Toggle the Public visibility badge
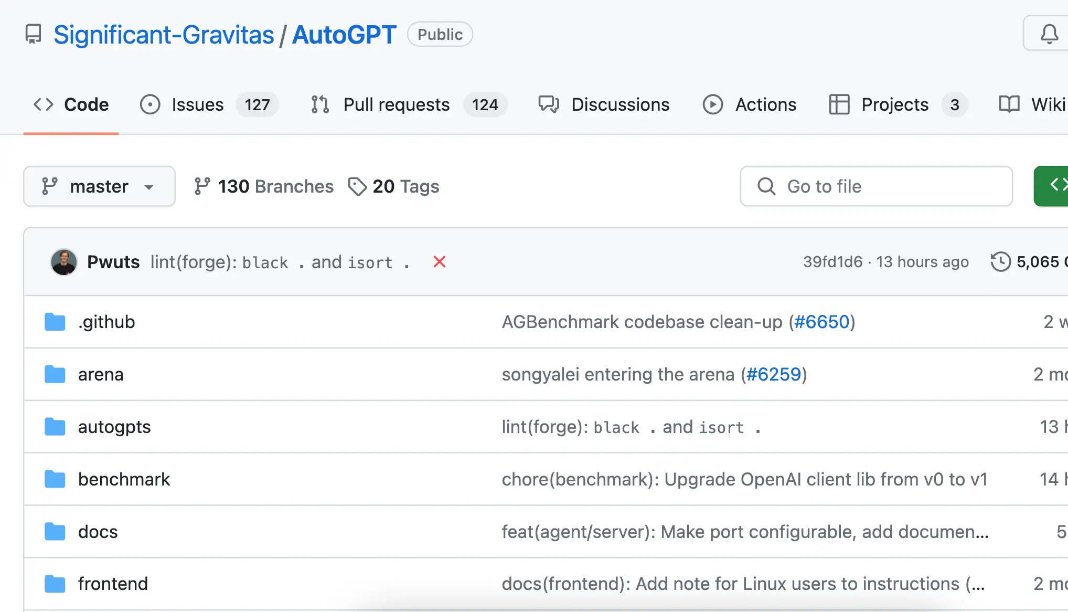The width and height of the screenshot is (1068, 612). [x=440, y=34]
